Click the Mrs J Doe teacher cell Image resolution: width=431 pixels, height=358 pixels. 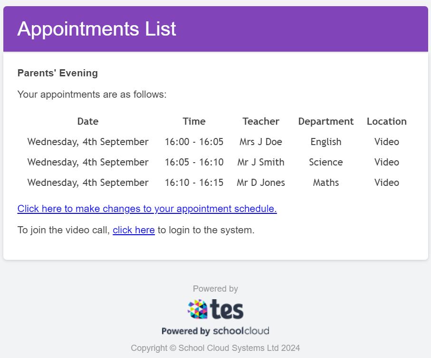(x=261, y=142)
